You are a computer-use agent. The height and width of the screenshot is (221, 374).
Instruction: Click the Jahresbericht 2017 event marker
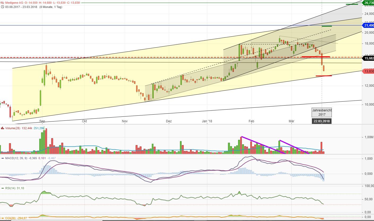click(x=321, y=112)
